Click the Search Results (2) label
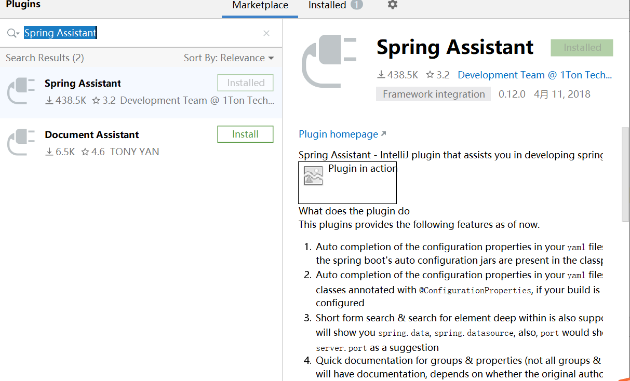The height and width of the screenshot is (381, 630). coord(45,58)
